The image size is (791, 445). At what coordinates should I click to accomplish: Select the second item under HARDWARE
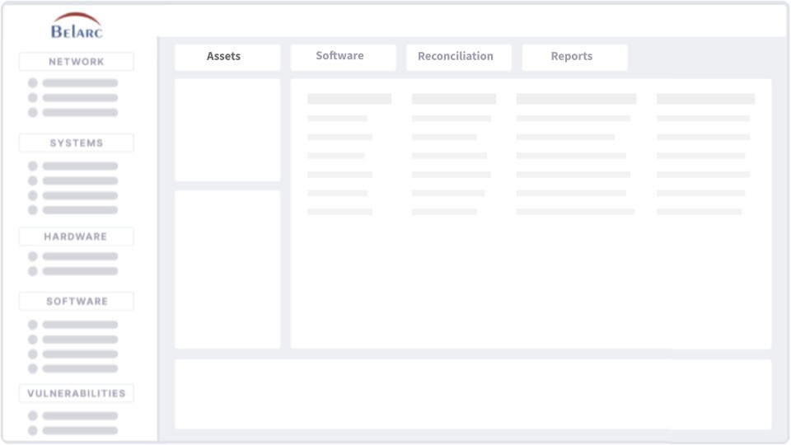80,271
